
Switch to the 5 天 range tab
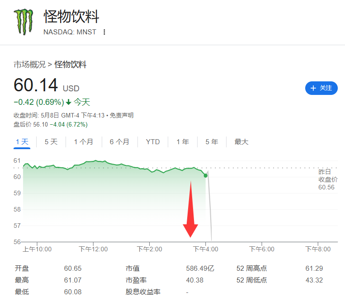(51, 141)
